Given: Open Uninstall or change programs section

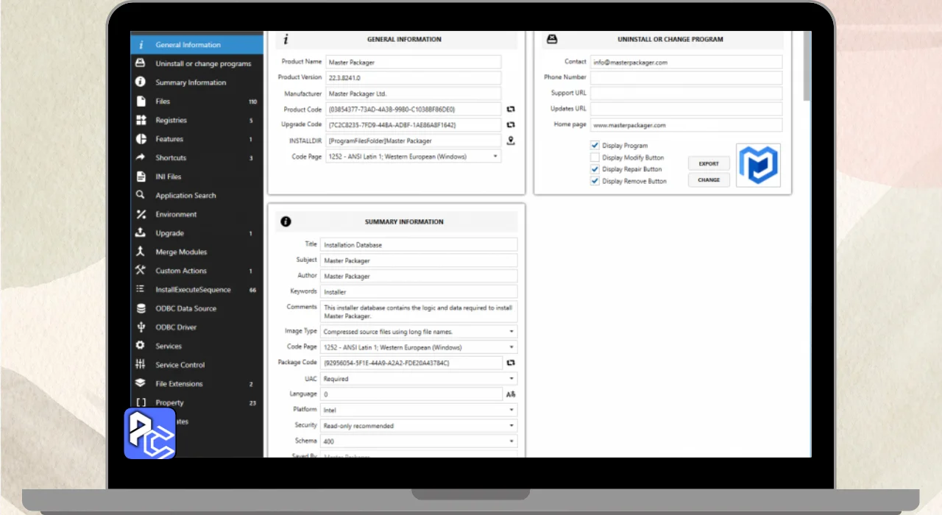Looking at the screenshot, I should click(196, 64).
